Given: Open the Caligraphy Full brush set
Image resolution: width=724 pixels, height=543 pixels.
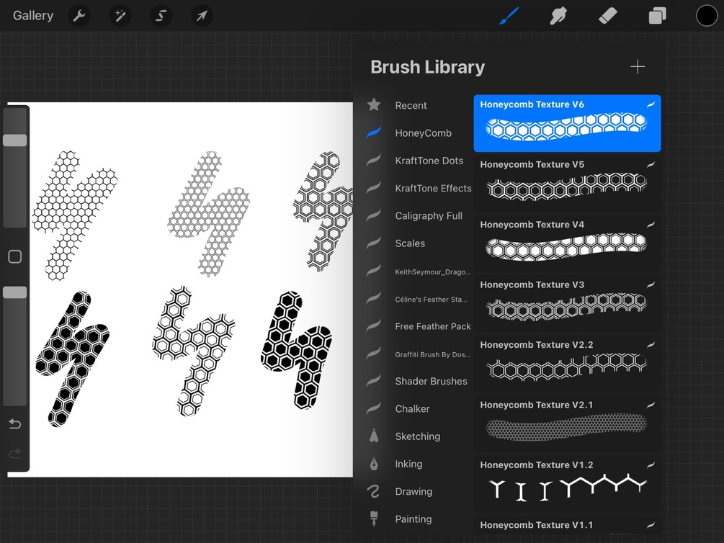Looking at the screenshot, I should point(429,215).
